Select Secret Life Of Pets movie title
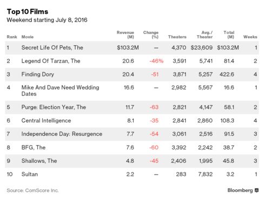 52,47
